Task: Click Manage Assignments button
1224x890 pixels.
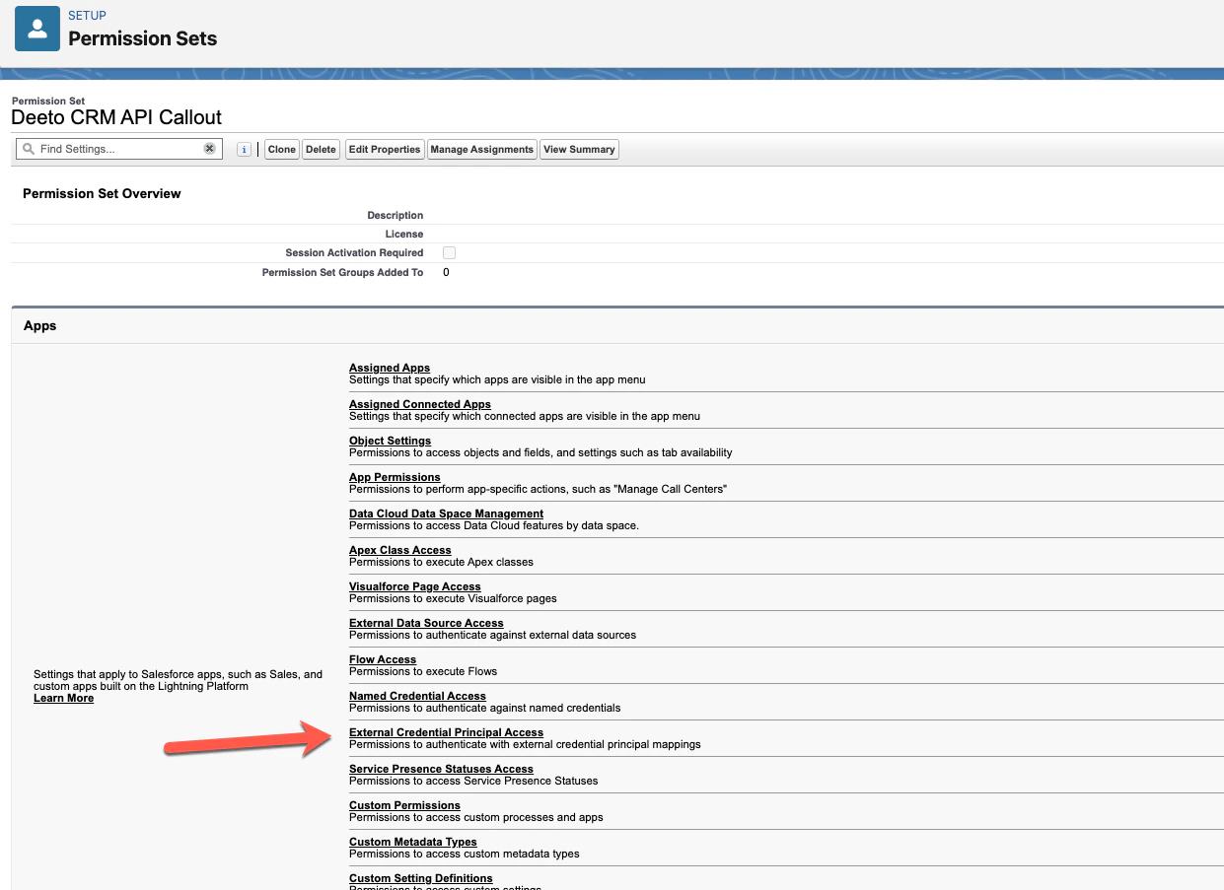Action: tap(481, 150)
